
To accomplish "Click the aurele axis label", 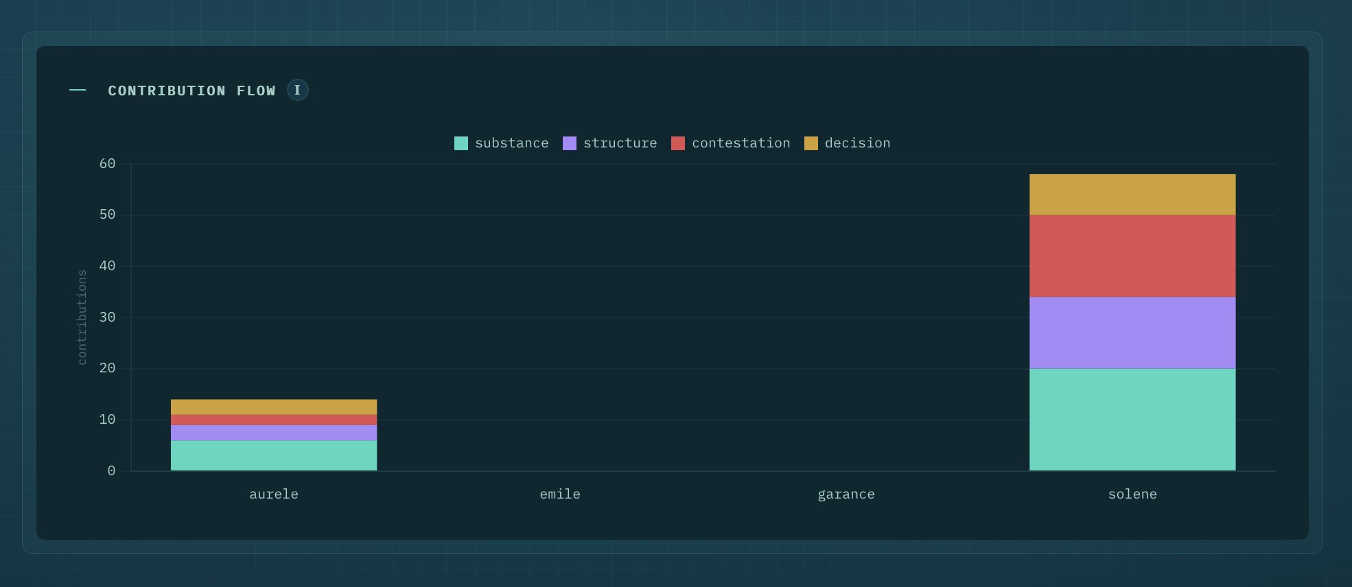I will tap(274, 494).
